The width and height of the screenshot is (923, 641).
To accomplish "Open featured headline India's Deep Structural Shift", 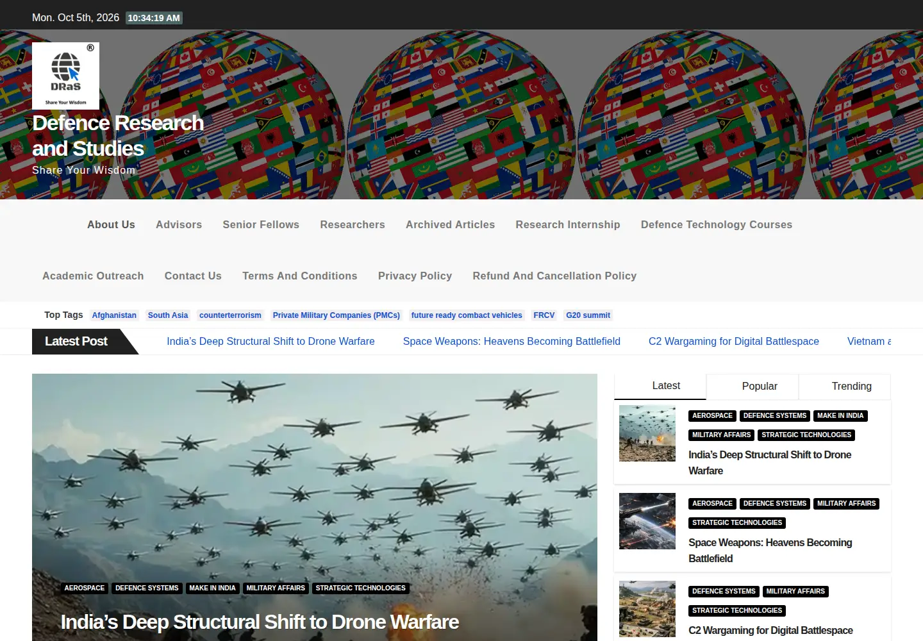I will point(260,622).
